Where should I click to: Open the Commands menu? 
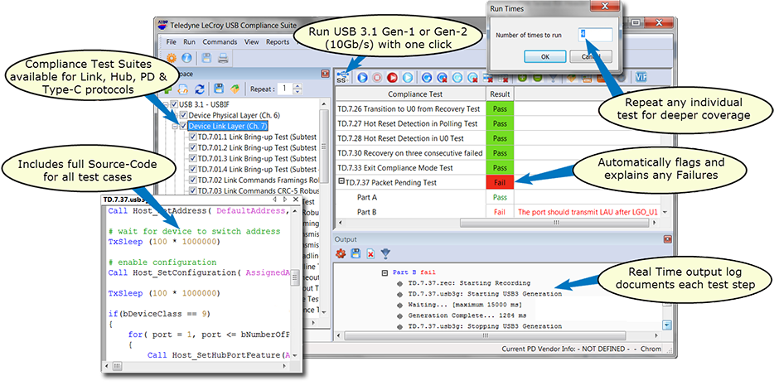(x=220, y=42)
